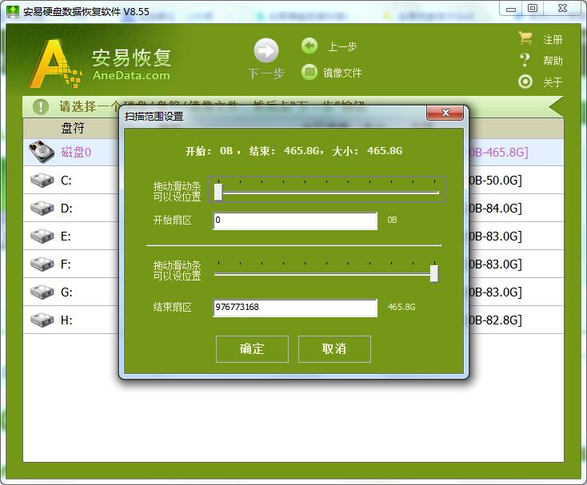
Task: Click the 镜像文件 image file label
Action: [342, 73]
